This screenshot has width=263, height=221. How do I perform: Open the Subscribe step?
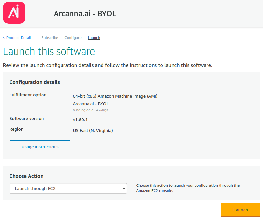49,38
